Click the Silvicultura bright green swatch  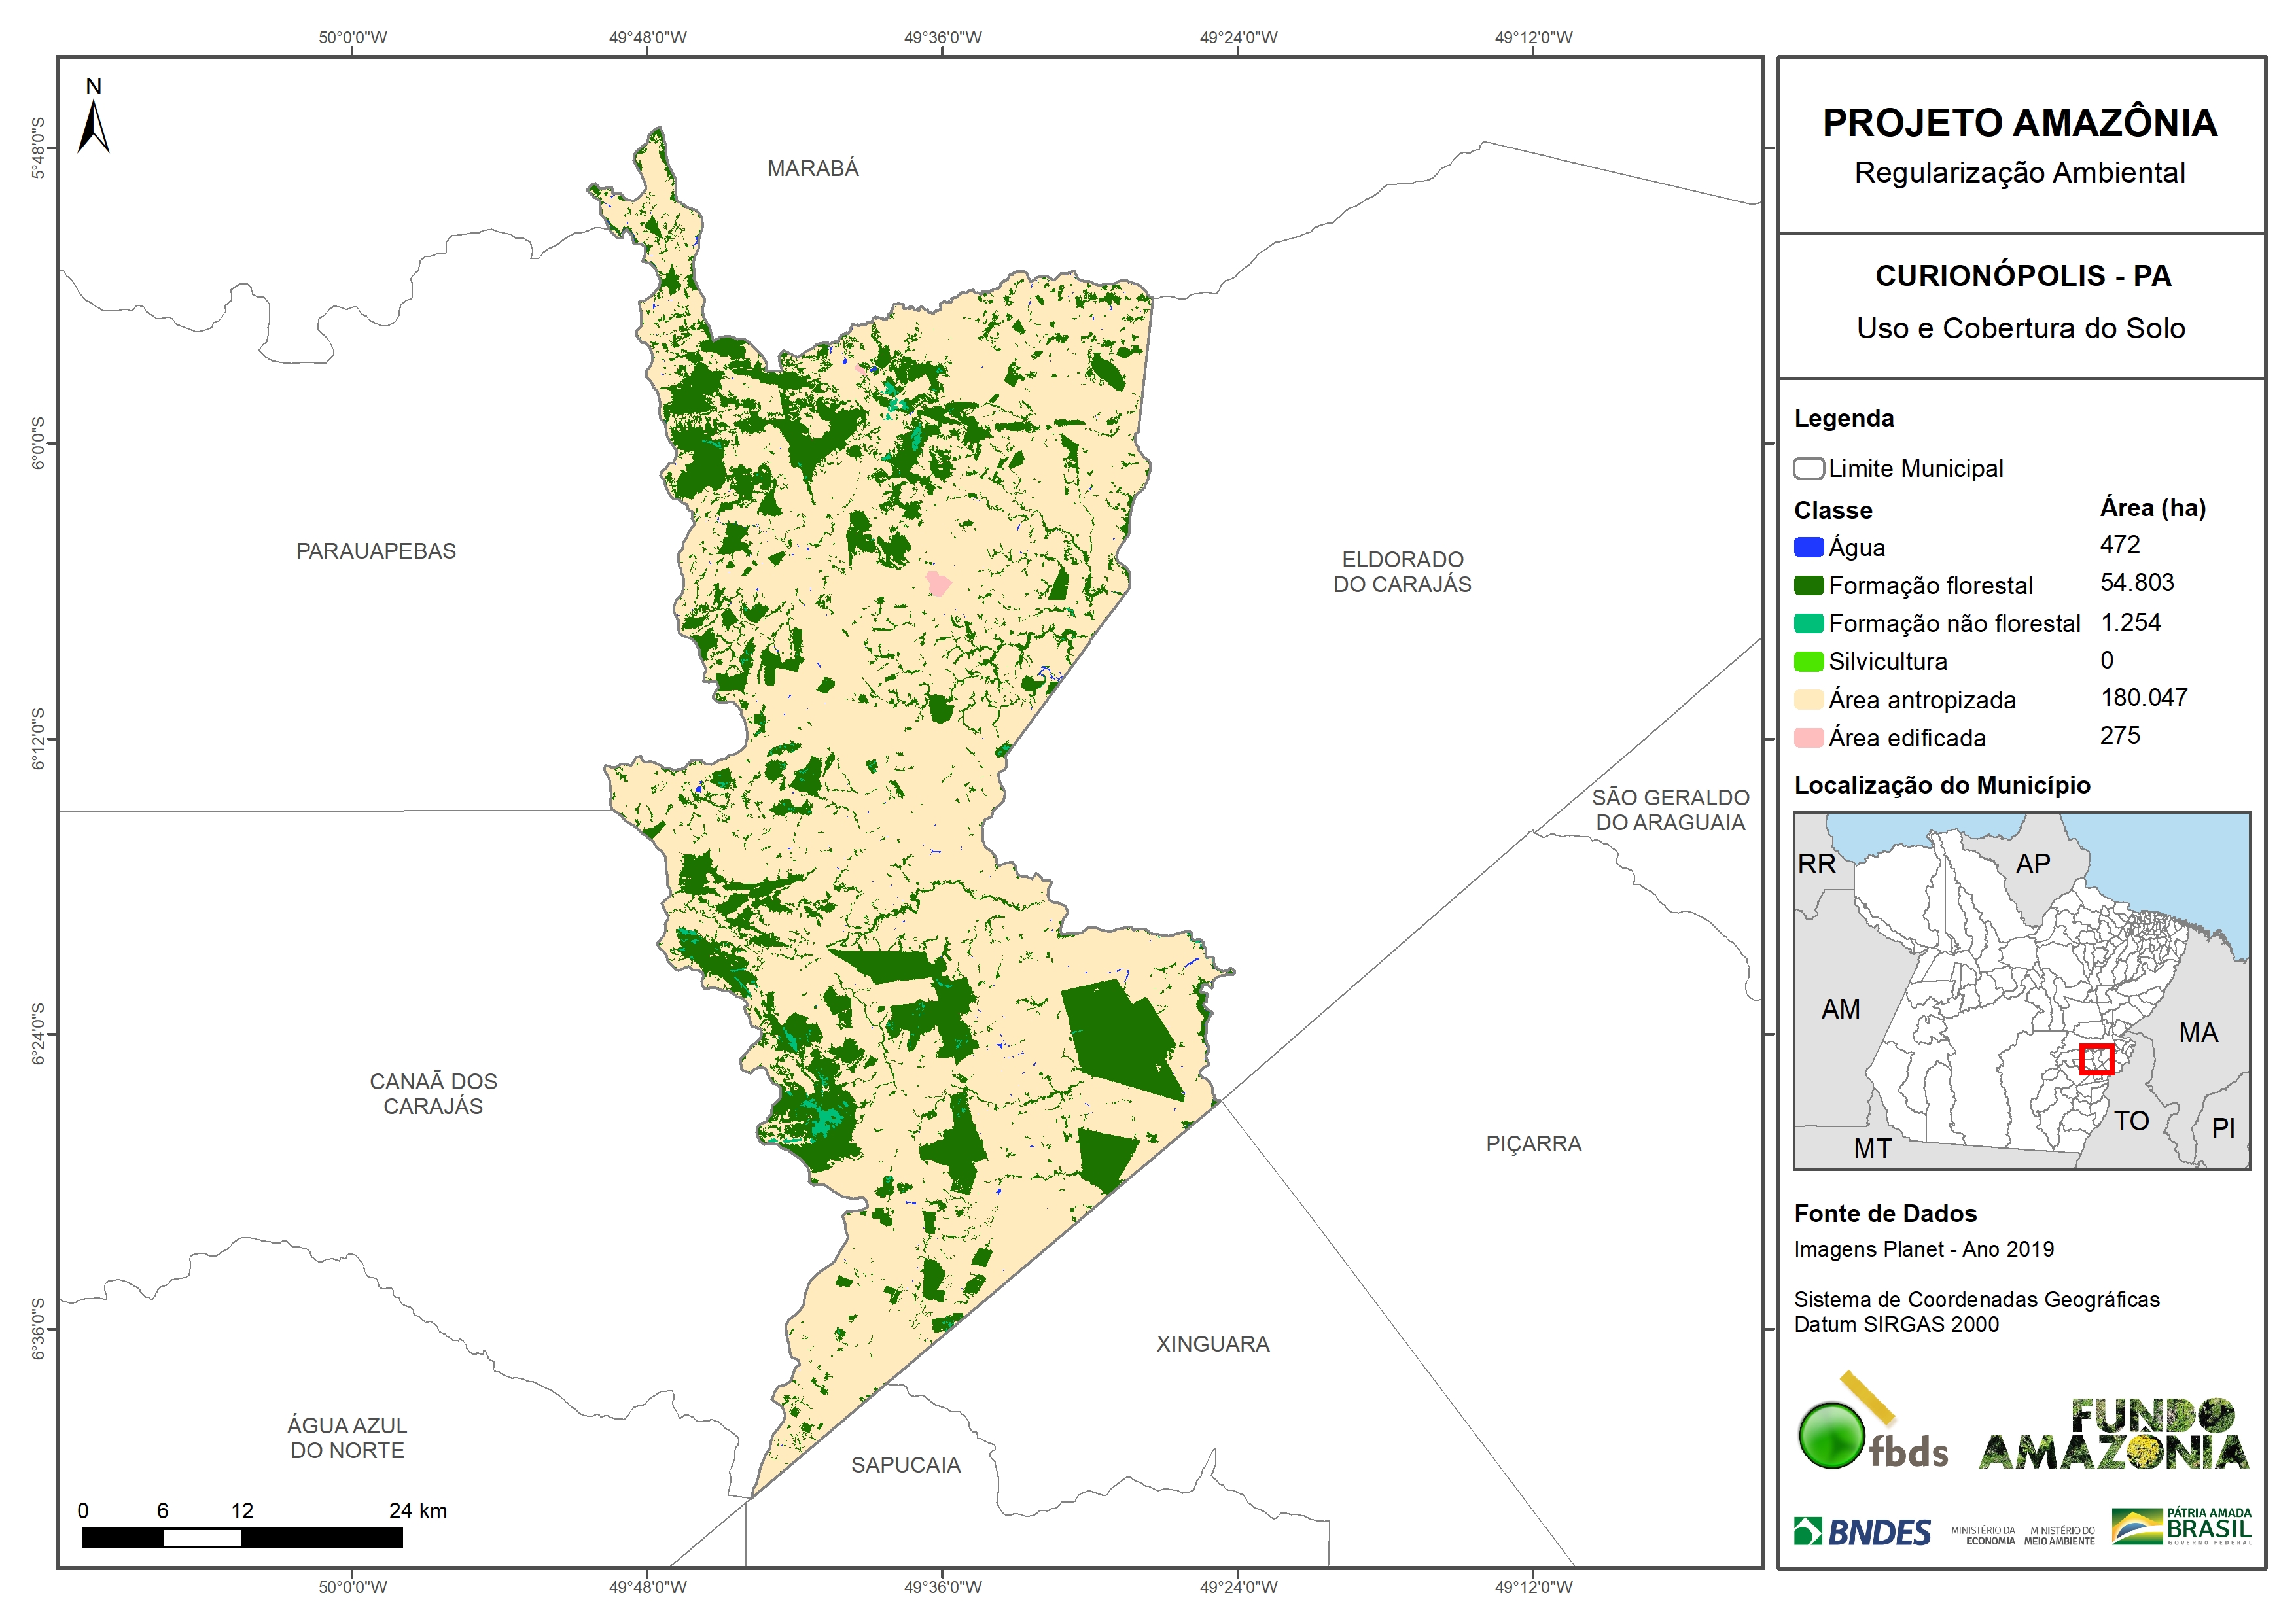[x=1808, y=661]
